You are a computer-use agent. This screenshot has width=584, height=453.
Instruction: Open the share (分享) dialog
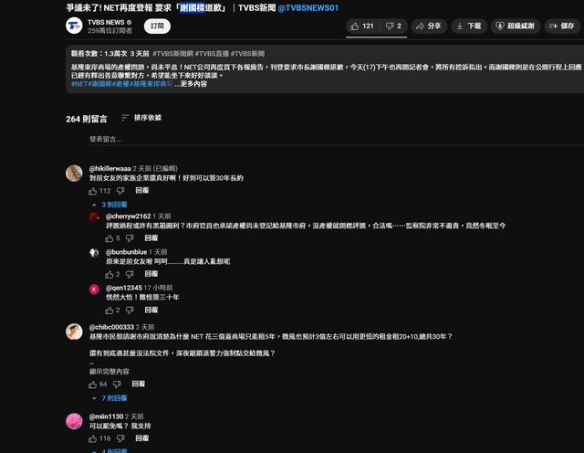429,26
